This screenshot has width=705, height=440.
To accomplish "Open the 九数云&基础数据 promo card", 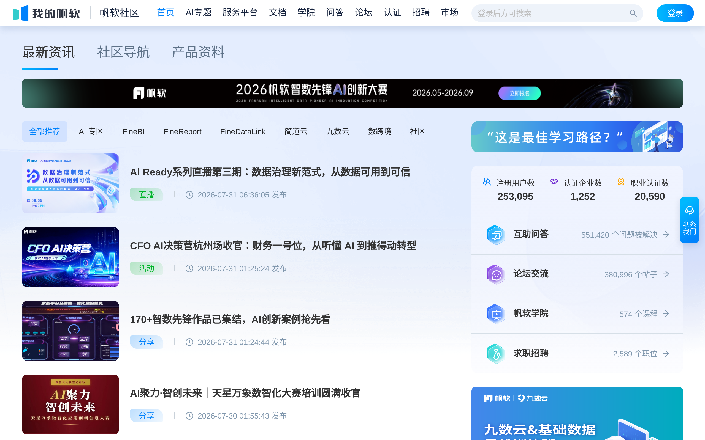I will click(x=577, y=413).
